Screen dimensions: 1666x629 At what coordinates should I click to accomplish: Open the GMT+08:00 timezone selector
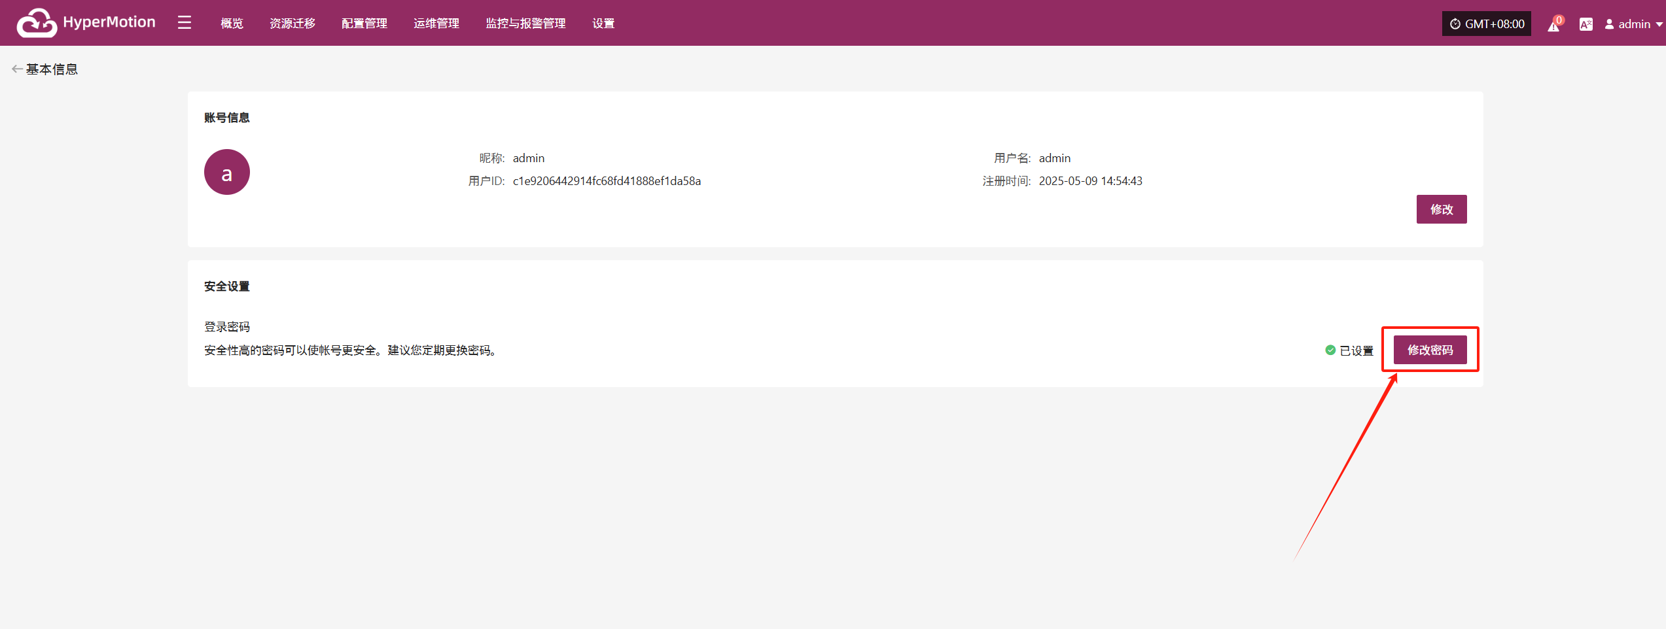(1487, 24)
